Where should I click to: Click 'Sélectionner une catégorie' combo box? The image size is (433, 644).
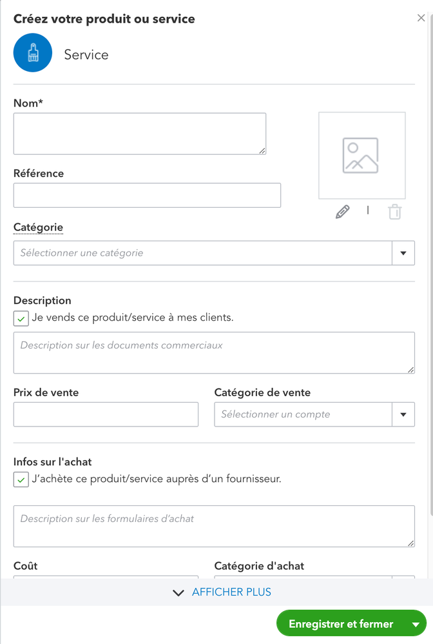point(202,253)
